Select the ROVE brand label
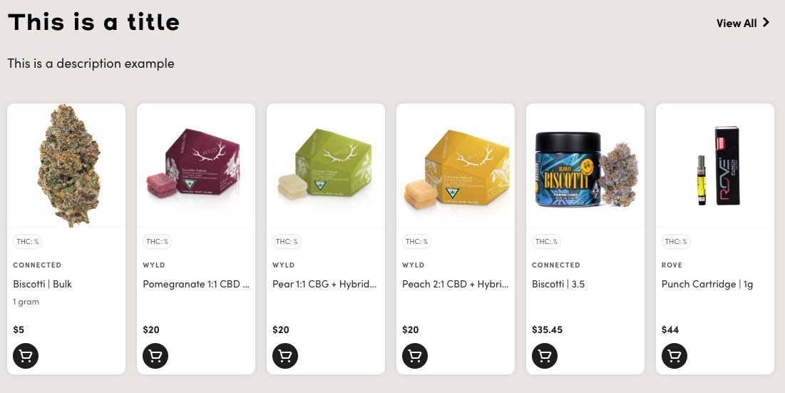The width and height of the screenshot is (785, 393). pos(672,265)
